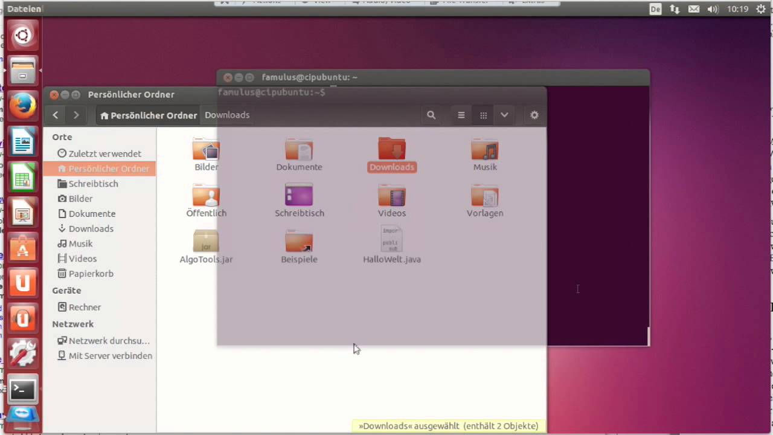Screen dimensions: 773x435
Task: Go to Dokumente in the sidebar
Action: pyautogui.click(x=100, y=214)
